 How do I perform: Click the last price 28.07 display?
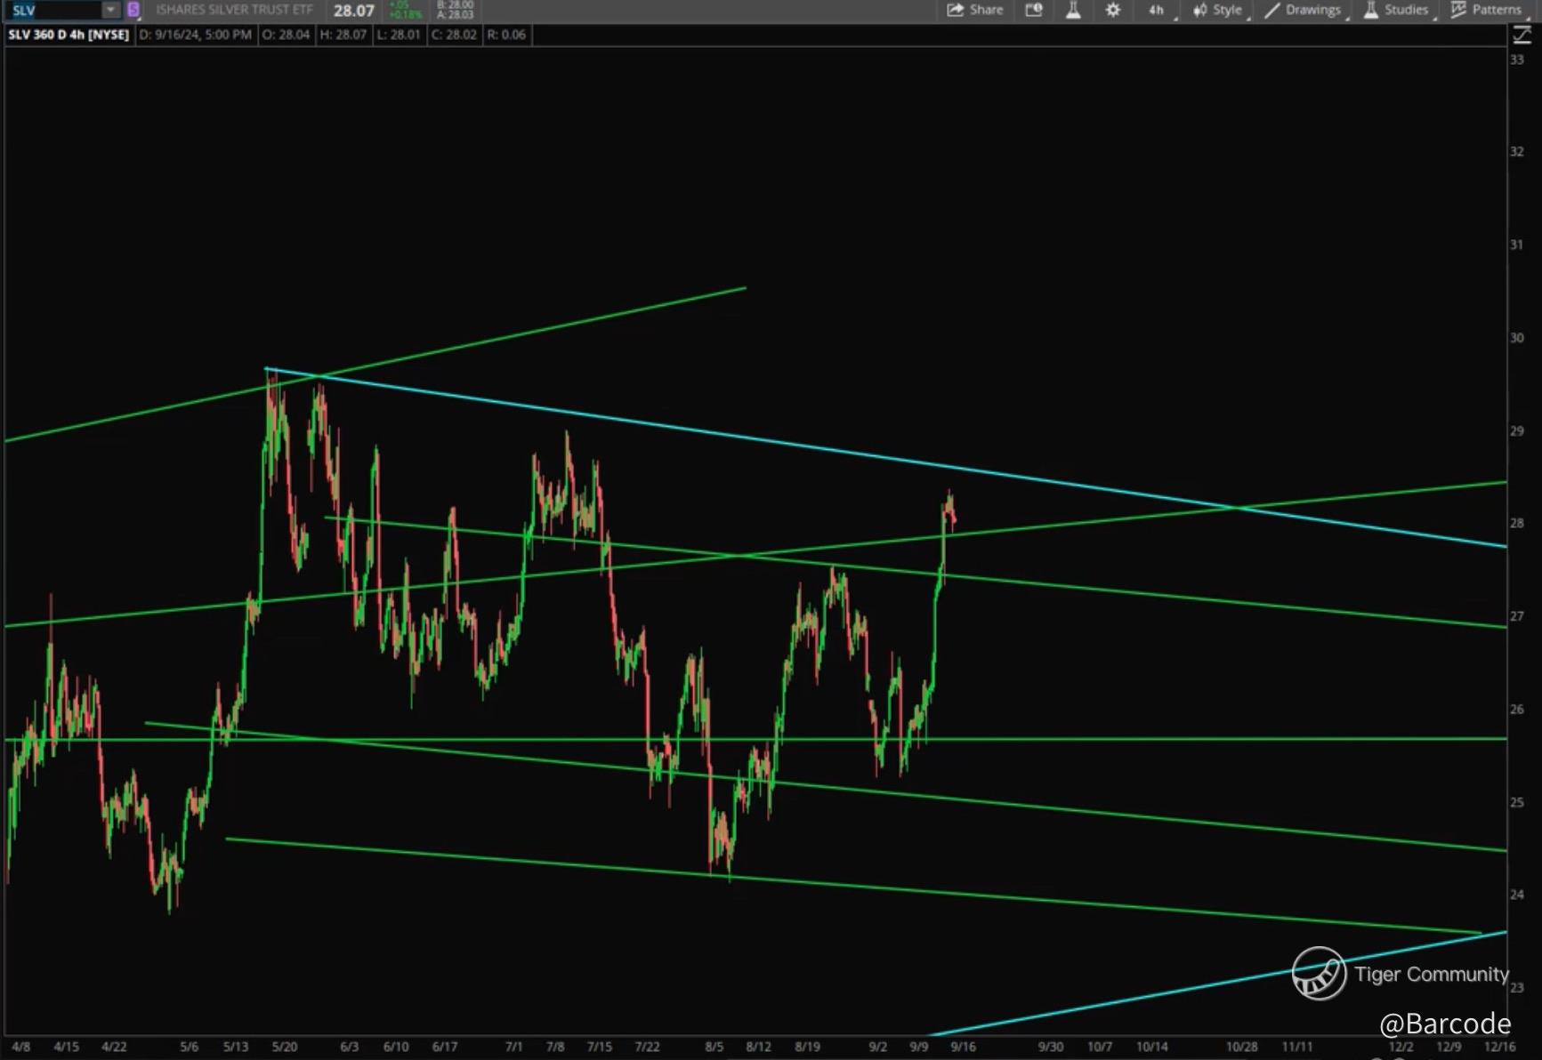point(353,11)
